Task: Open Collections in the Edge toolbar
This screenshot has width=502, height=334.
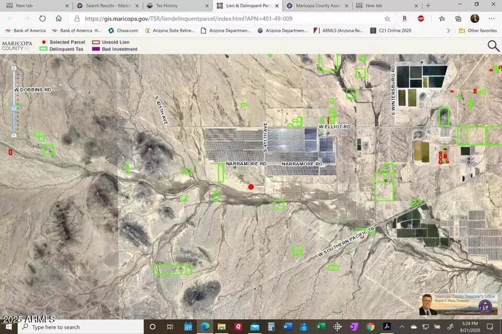Action: [x=458, y=18]
